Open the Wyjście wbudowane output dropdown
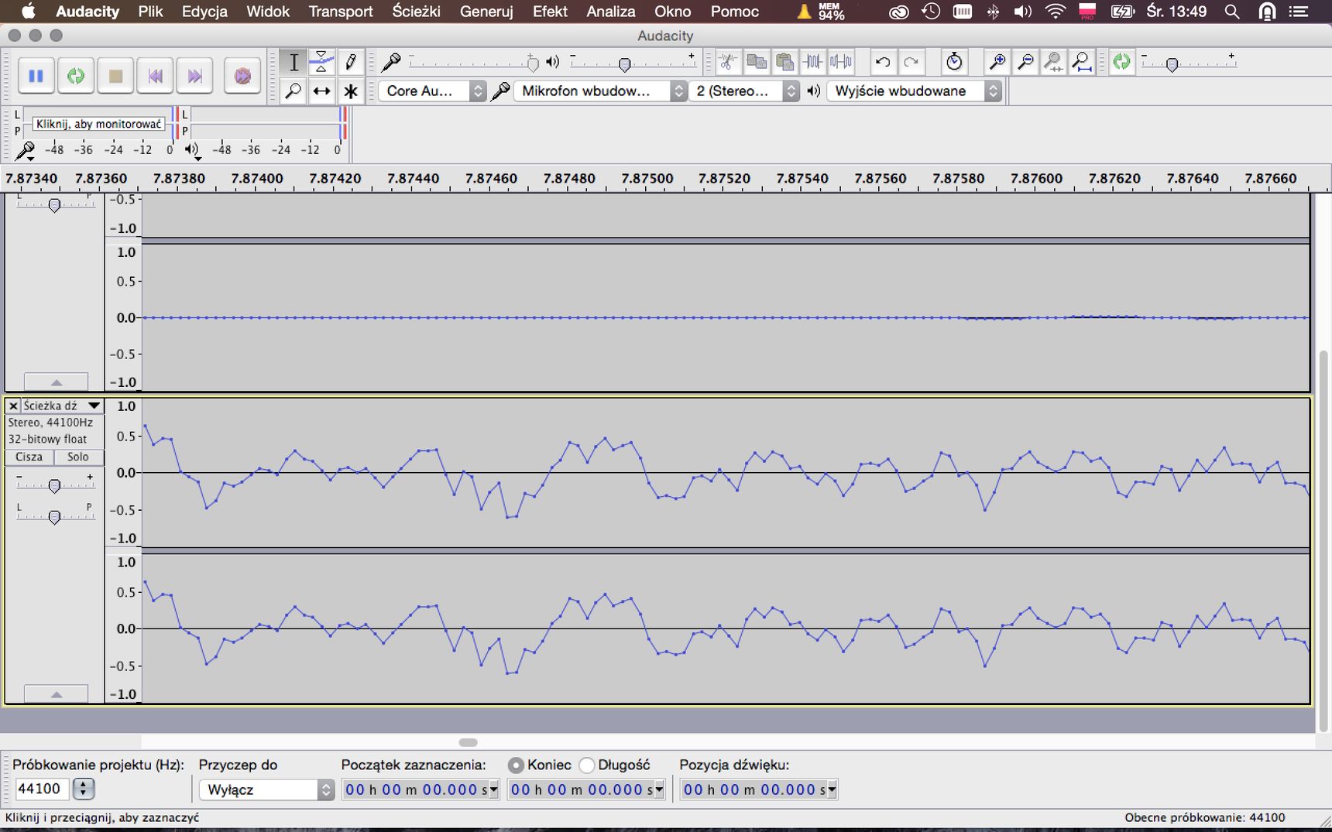1332x832 pixels. click(915, 91)
